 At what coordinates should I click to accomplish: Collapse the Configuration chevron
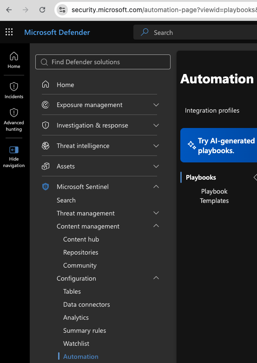pyautogui.click(x=156, y=278)
